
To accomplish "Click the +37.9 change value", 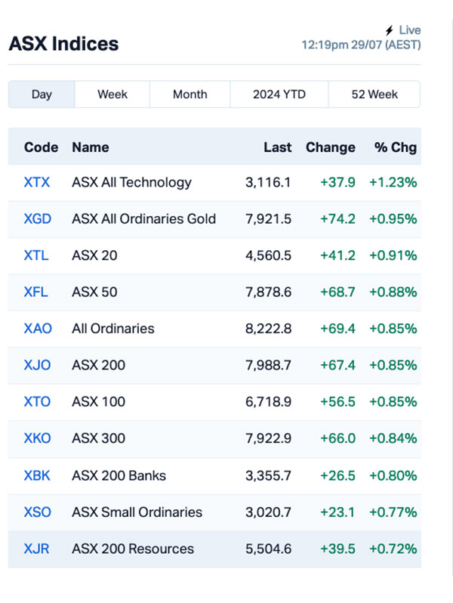I will pos(337,182).
